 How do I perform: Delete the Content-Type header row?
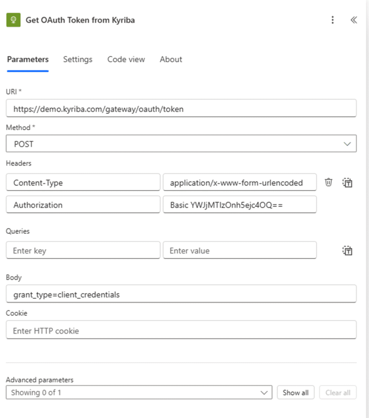pyautogui.click(x=329, y=182)
